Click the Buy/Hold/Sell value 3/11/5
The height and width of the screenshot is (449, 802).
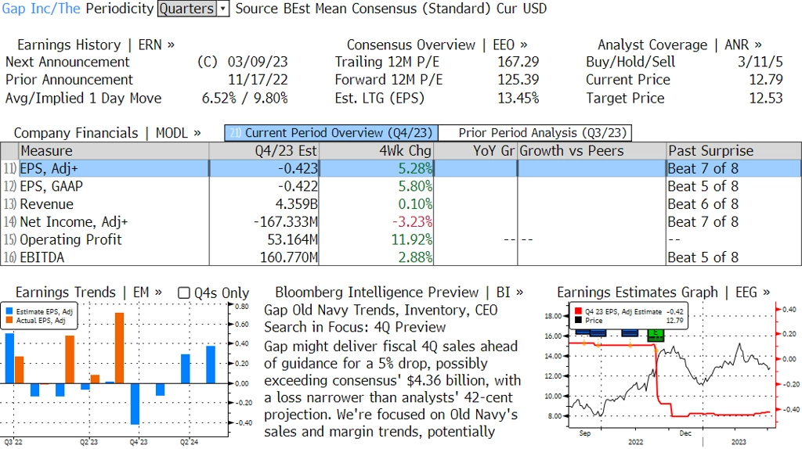tap(760, 62)
